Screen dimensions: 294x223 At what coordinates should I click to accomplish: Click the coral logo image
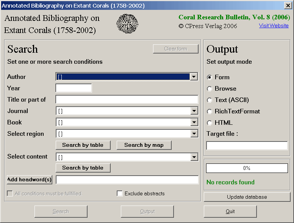point(127,24)
